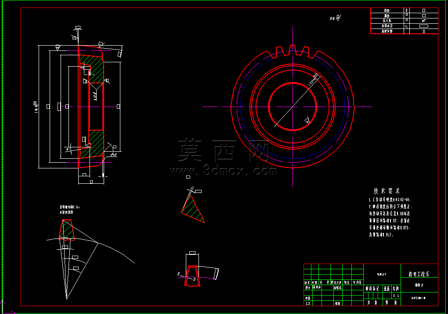Select the first row label in parameter table

(387, 11)
